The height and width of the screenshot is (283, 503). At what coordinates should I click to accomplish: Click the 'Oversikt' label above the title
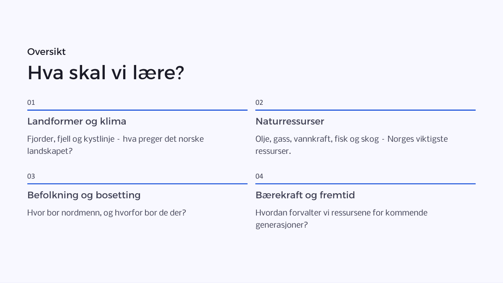[47, 52]
